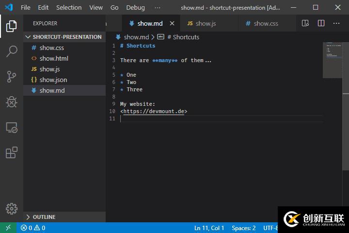Split the editor right
This screenshot has width=349, height=233.
point(321,23)
